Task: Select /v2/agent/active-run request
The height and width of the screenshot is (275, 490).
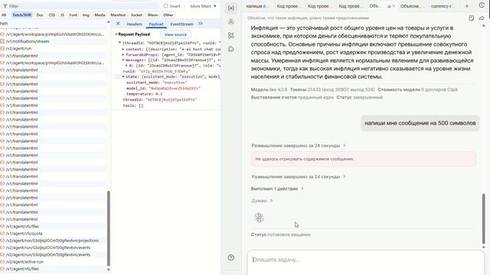Action: [x=53, y=261]
